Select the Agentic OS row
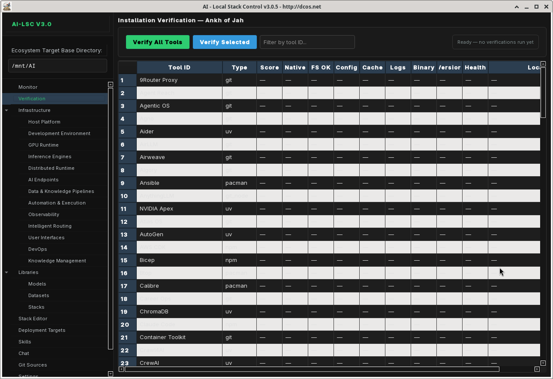 tap(329, 106)
